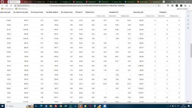Switch to the "Аудиокнига" tab
This screenshot has height=108, width=192.
[78, 2]
